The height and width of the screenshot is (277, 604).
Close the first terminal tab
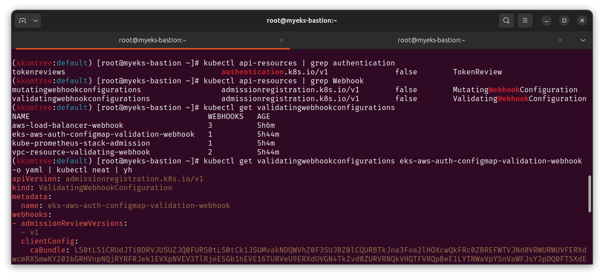click(x=282, y=40)
